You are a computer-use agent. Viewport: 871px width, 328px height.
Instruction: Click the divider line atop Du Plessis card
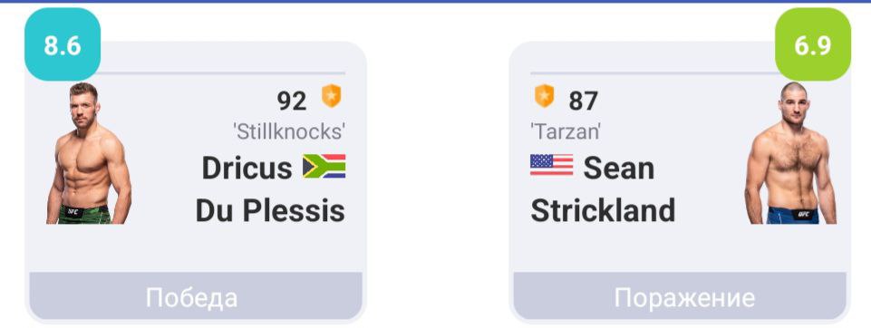pyautogui.click(x=222, y=72)
